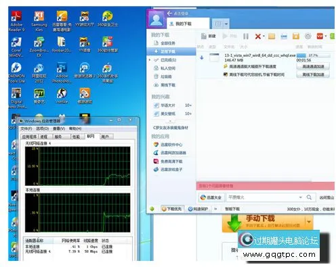This screenshot has height=267, width=336.
Task: Open the layout view dropdown next to 我的下载 tab
Action: click(226, 24)
